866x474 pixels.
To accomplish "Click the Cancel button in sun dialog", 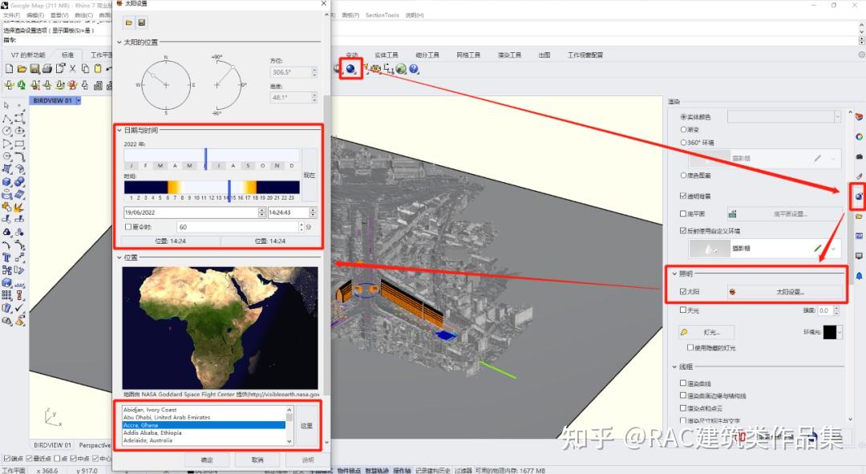I will click(x=257, y=460).
